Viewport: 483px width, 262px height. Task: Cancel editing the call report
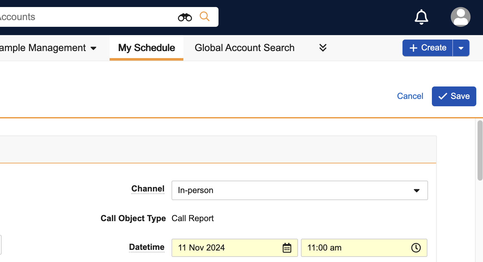pos(410,96)
